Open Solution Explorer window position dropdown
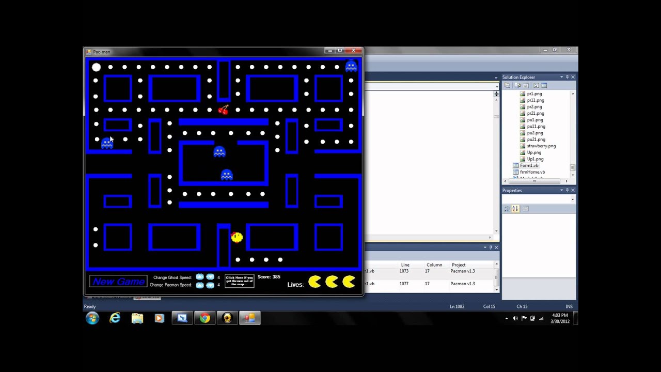 (561, 77)
